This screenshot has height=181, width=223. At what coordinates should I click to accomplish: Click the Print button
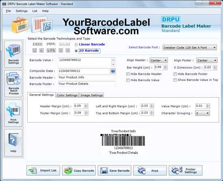click(150, 170)
